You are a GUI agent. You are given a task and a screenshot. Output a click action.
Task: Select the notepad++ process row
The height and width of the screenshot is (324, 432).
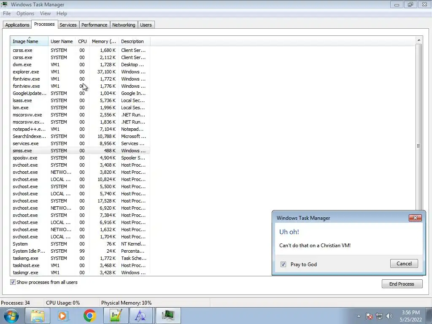[x=80, y=129]
